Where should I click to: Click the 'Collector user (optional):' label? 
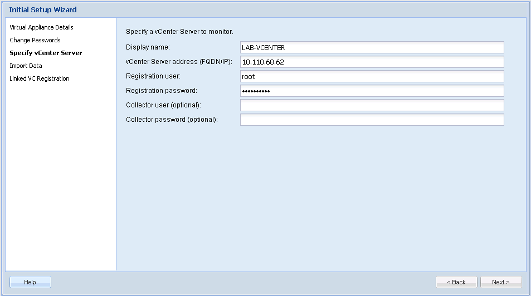coord(163,105)
